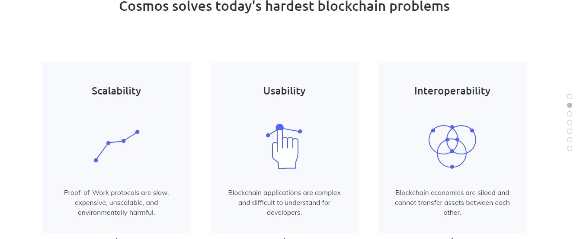
Task: Go to first page section dot
Action: pos(569,97)
